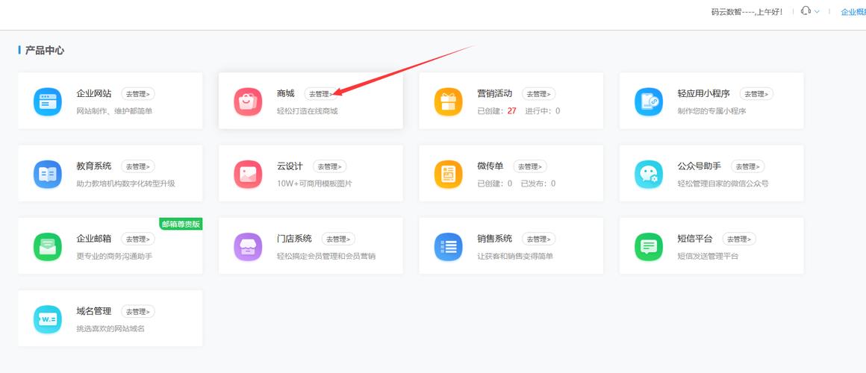Open the 云设计 pink picture icon

248,175
